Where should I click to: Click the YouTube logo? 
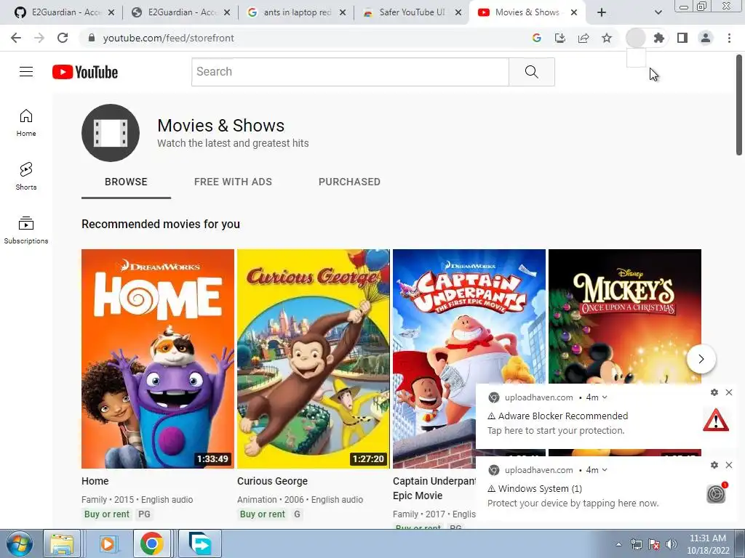click(85, 72)
